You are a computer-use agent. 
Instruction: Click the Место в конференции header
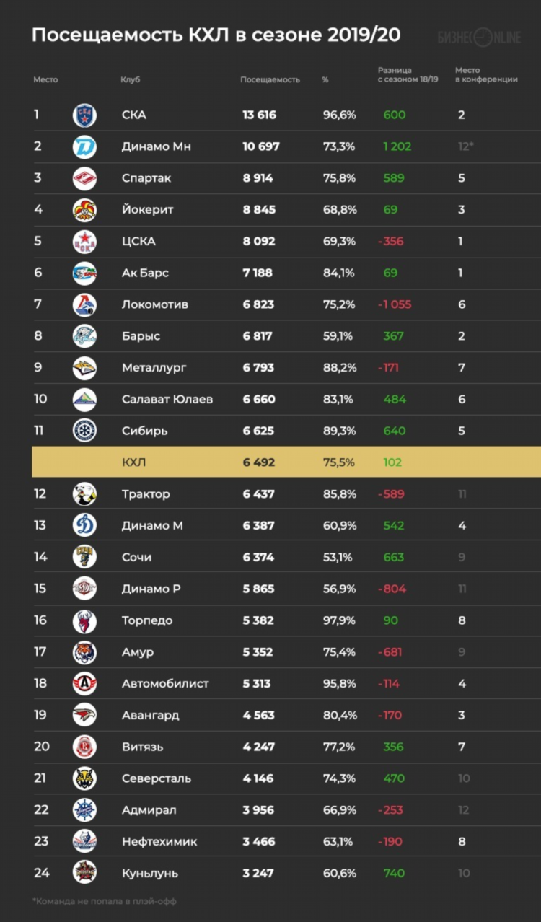[x=486, y=75]
